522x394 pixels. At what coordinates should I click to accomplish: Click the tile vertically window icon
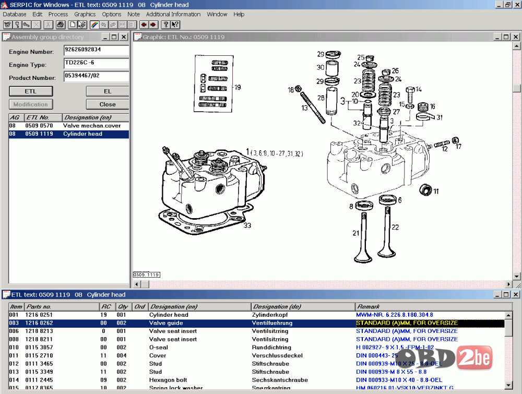[132, 25]
